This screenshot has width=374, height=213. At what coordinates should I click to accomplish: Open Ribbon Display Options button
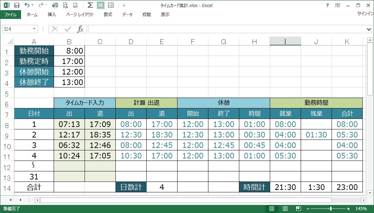point(338,5)
